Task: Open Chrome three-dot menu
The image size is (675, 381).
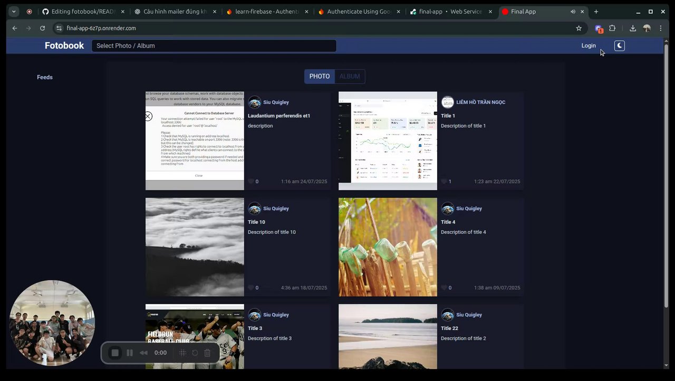Action: [x=660, y=28]
